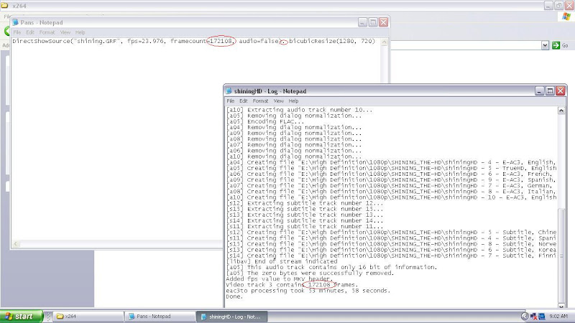Image resolution: width=575 pixels, height=323 pixels.
Task: Open Format menu in Pans Notepad window
Action: 47,32
